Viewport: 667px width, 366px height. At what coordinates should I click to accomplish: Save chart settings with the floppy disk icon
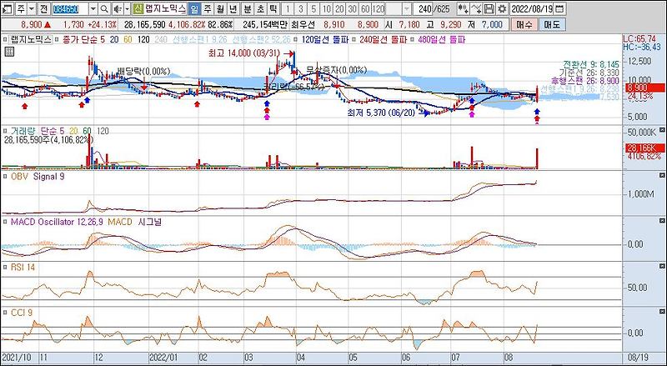(489, 8)
